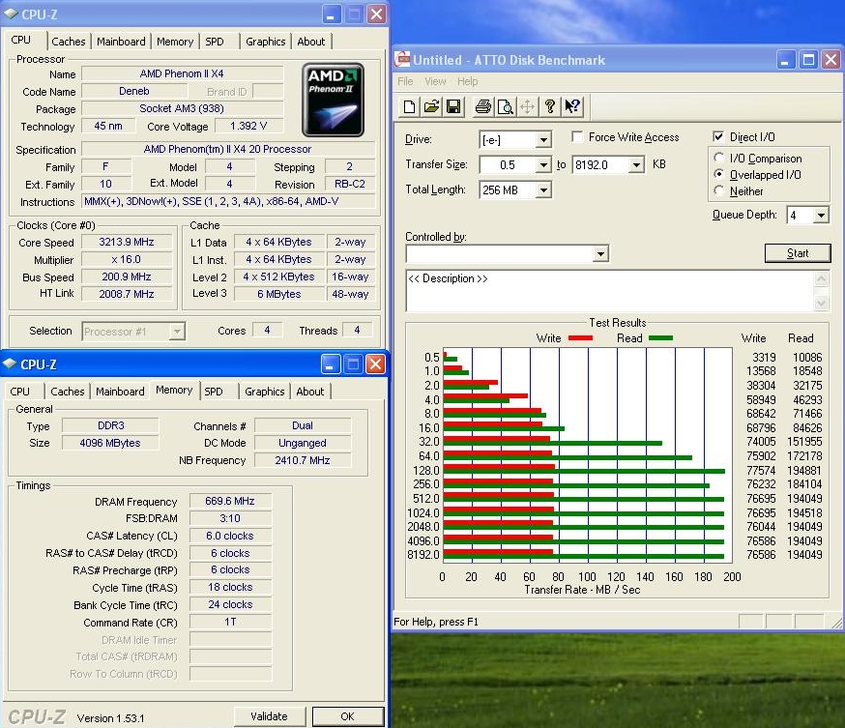Click the Print Preview icon in ATTO toolbar
Image resolution: width=845 pixels, height=728 pixels.
point(505,106)
